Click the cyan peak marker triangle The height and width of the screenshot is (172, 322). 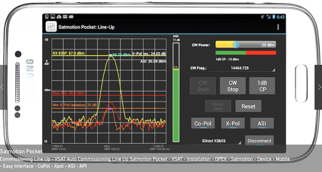pos(110,55)
